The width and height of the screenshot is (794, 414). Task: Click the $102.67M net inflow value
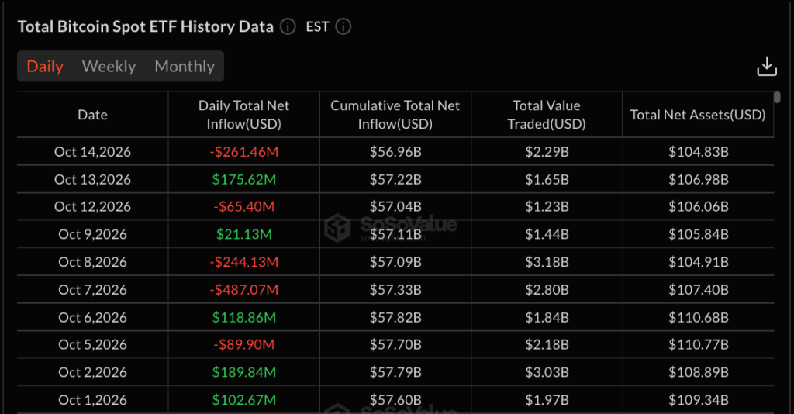pyautogui.click(x=244, y=400)
